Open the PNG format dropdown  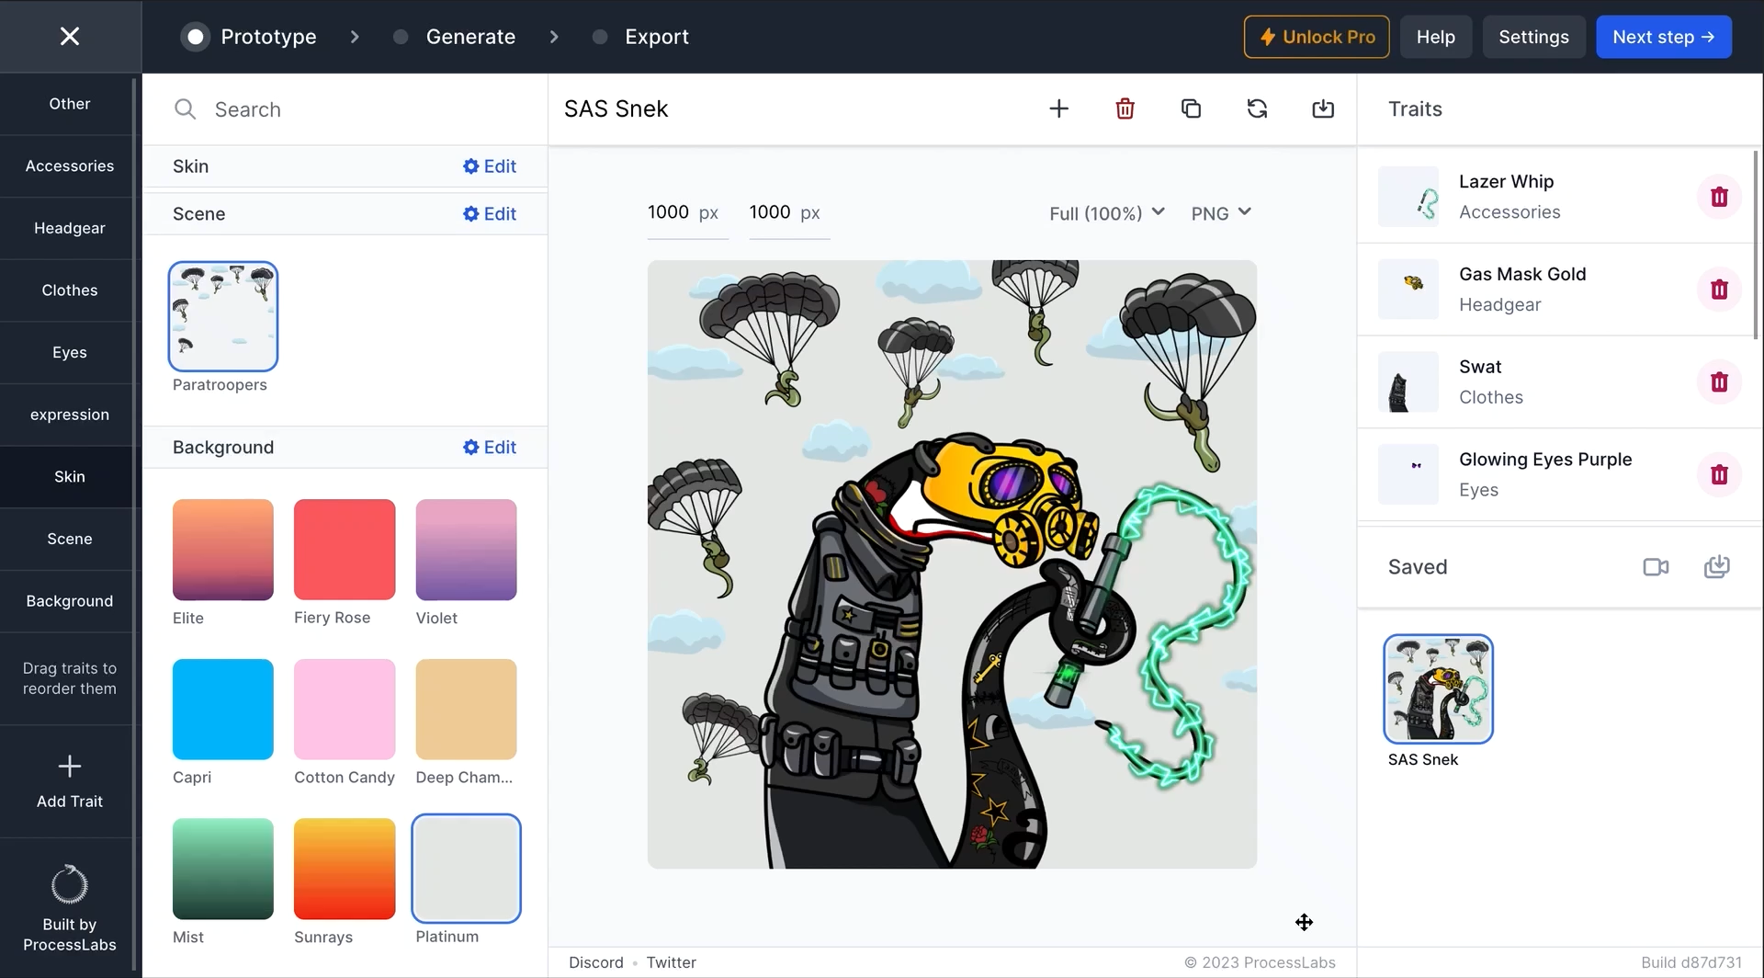point(1220,213)
